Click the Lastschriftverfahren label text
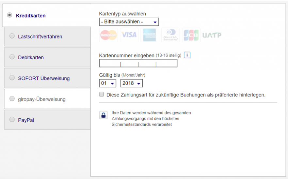This screenshot has height=179, width=288. (40, 37)
